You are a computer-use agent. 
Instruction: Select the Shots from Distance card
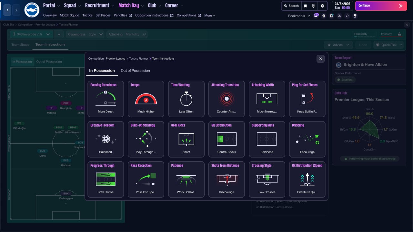(x=227, y=179)
